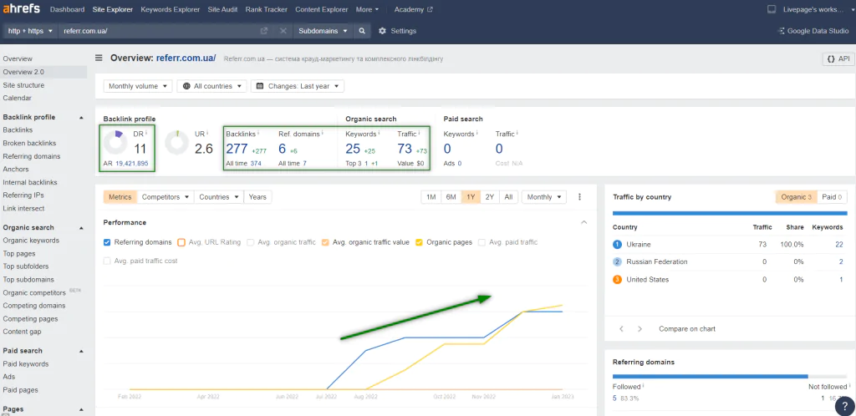Image resolution: width=856 pixels, height=416 pixels.
Task: Toggle Referring domains checkbox
Action: (x=107, y=242)
